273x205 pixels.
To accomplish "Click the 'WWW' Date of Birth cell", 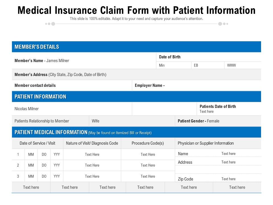I will click(231, 65).
